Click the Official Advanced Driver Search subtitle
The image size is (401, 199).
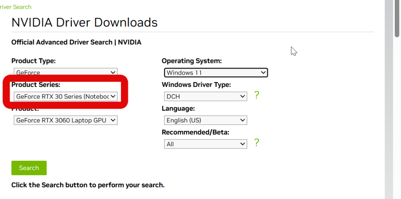(76, 42)
